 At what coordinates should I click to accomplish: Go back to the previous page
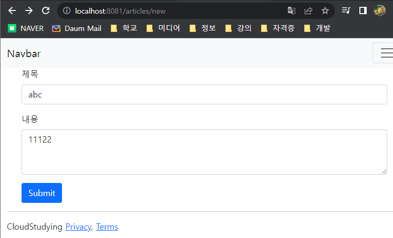[x=12, y=11]
